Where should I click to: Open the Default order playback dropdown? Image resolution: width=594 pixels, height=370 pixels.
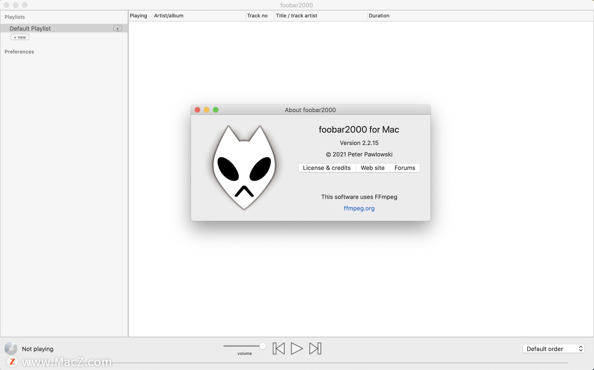click(x=553, y=349)
